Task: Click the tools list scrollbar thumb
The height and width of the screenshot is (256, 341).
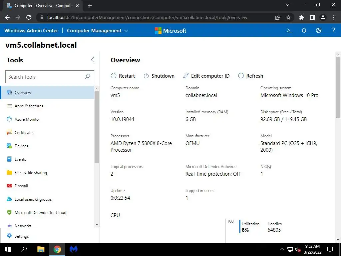Action: pyautogui.click(x=97, y=127)
